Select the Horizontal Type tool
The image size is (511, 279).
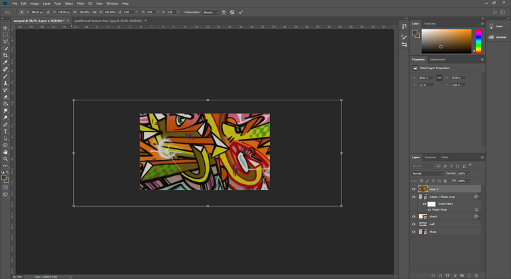click(5, 132)
